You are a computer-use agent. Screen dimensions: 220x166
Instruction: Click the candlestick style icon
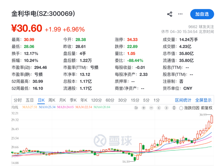[174, 108]
